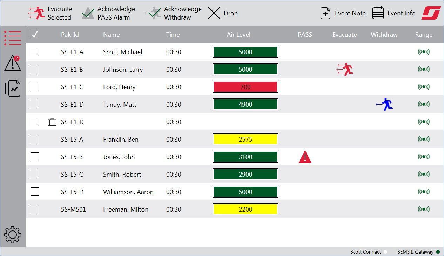View the alarm notifications with badge count 2
444x256 pixels.
tap(13, 64)
